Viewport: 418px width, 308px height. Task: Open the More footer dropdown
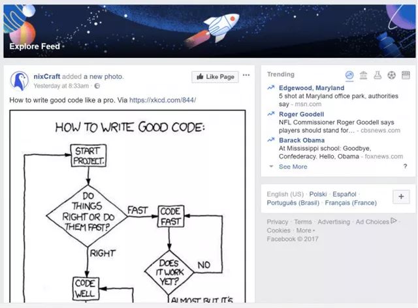point(306,230)
